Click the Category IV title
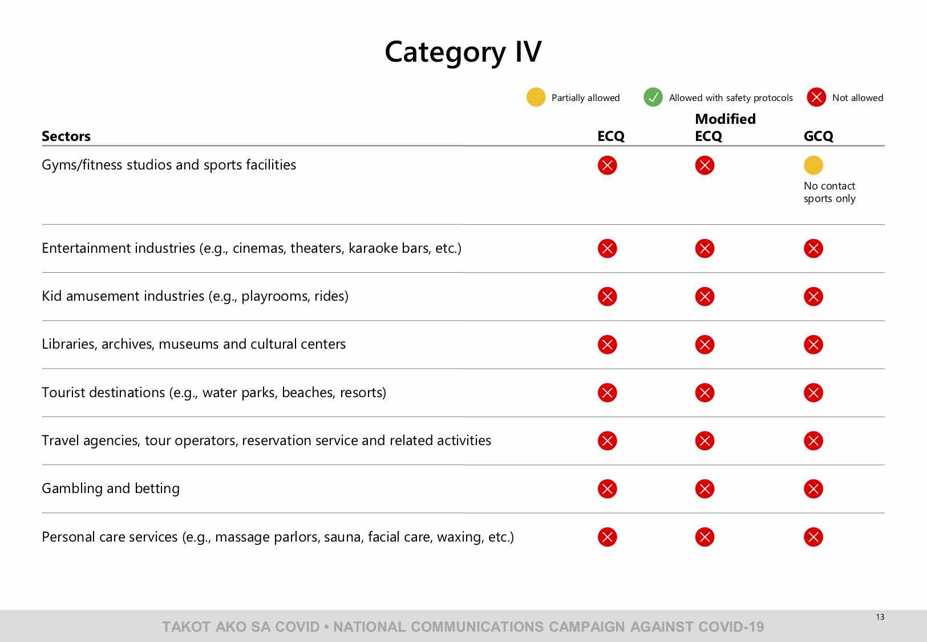Screen dimensions: 927x642 [463, 52]
